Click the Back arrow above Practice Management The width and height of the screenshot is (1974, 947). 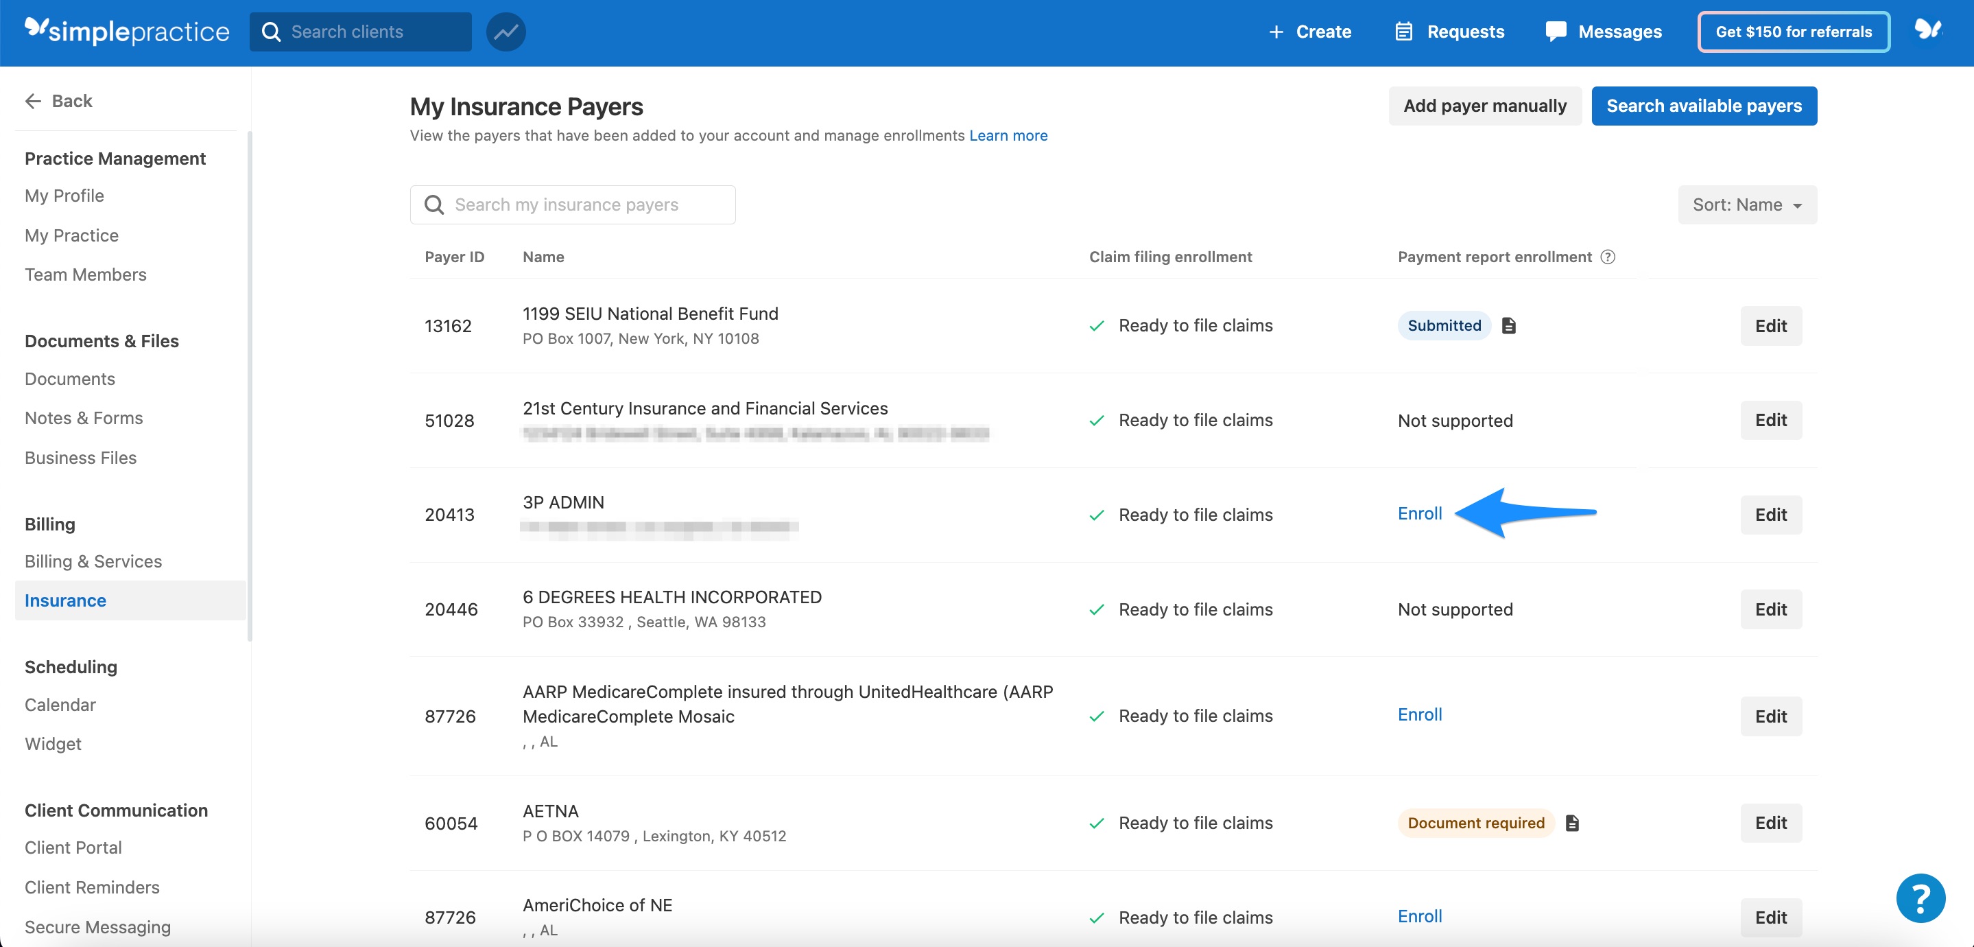[33, 100]
